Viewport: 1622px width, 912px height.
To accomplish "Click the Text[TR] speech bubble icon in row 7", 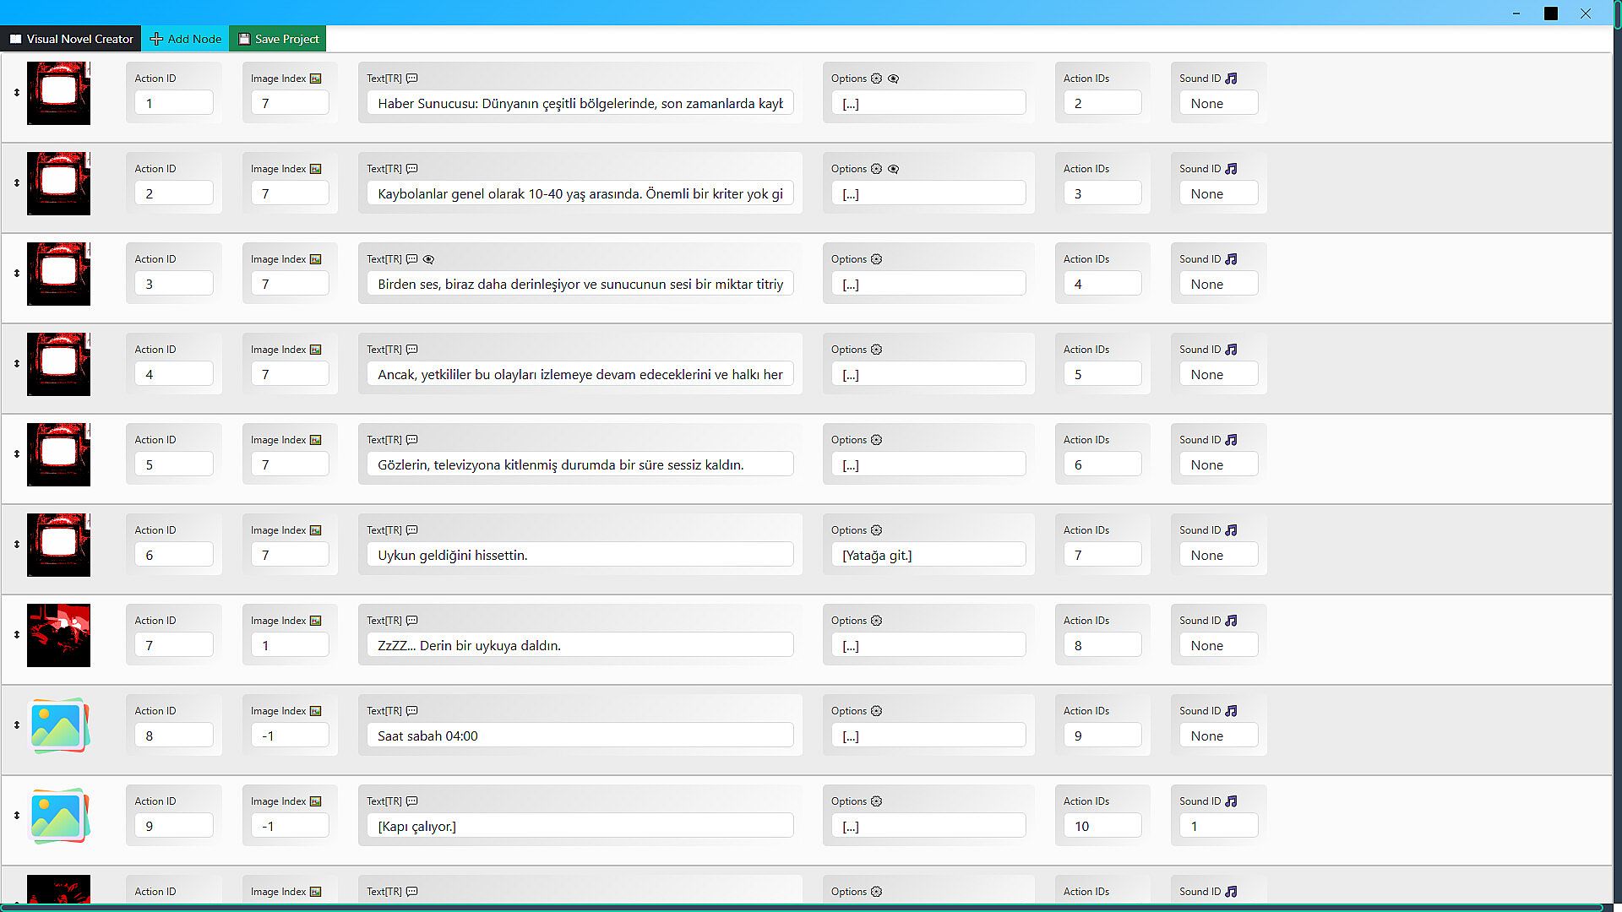I will [x=411, y=621].
